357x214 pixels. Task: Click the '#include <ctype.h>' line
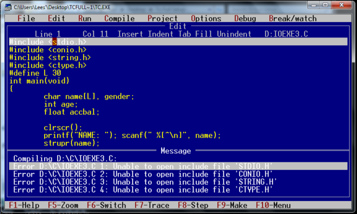click(x=48, y=65)
